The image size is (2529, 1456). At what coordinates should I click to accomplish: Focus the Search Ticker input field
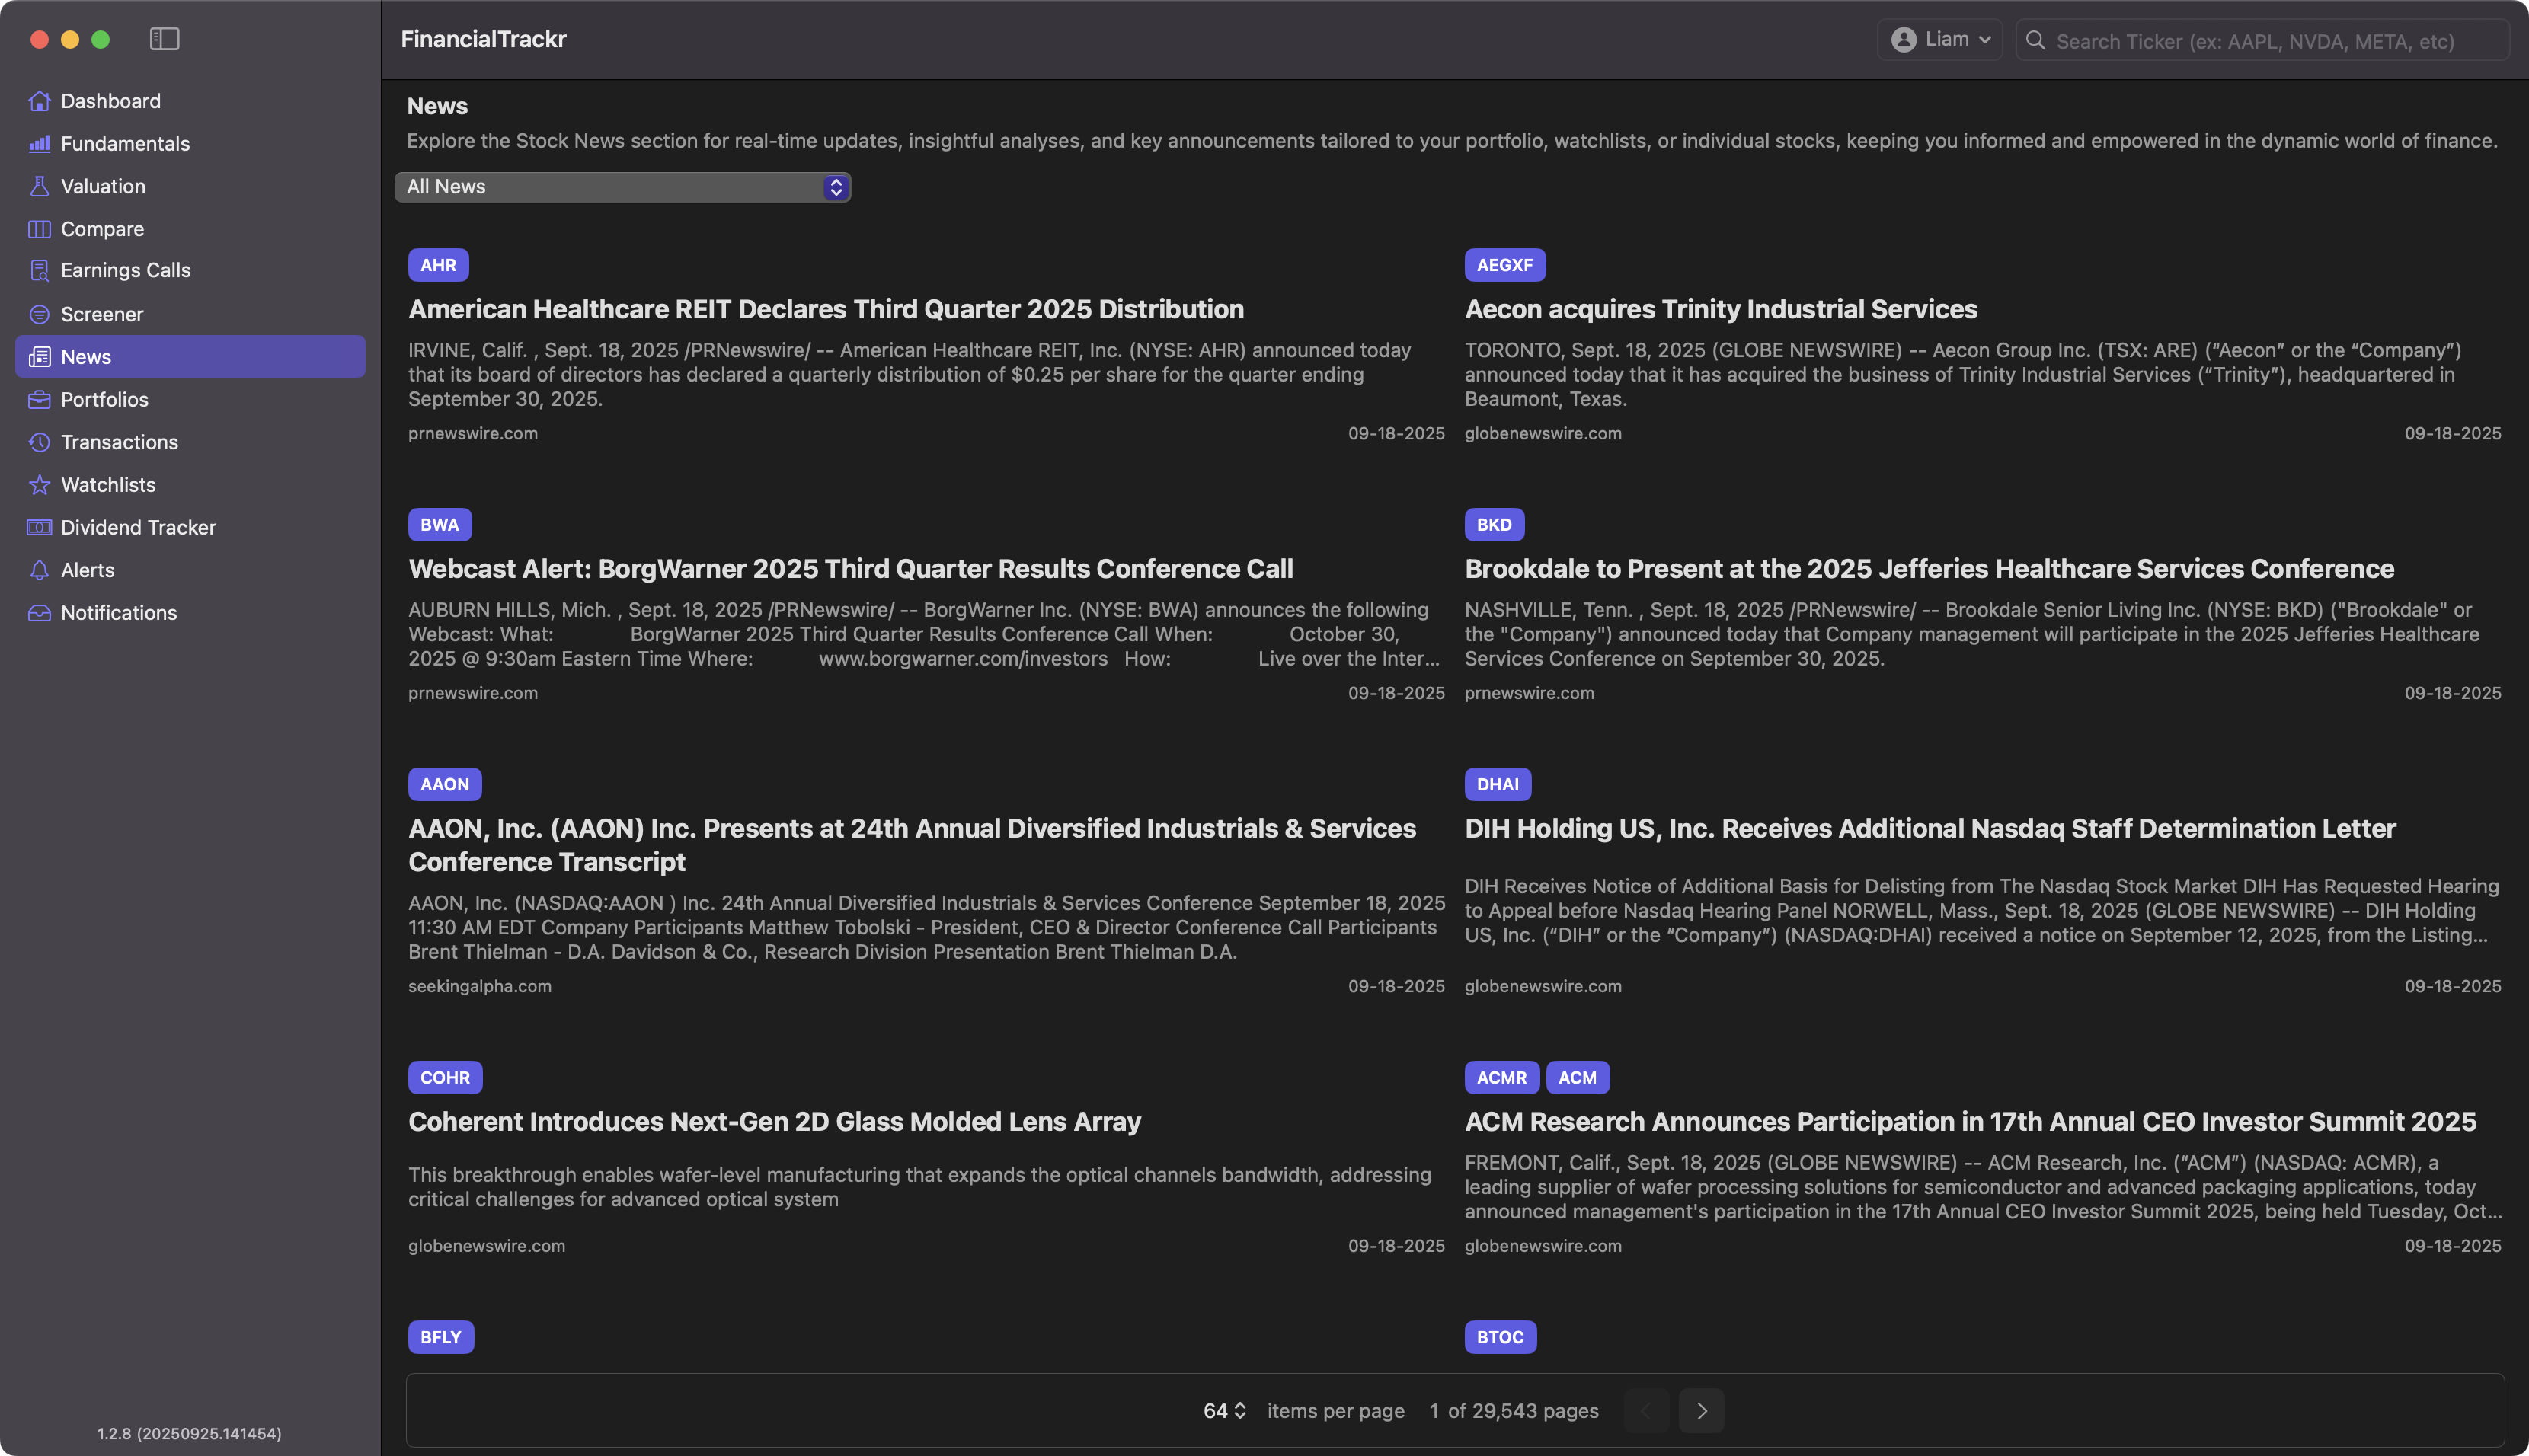click(x=2260, y=41)
